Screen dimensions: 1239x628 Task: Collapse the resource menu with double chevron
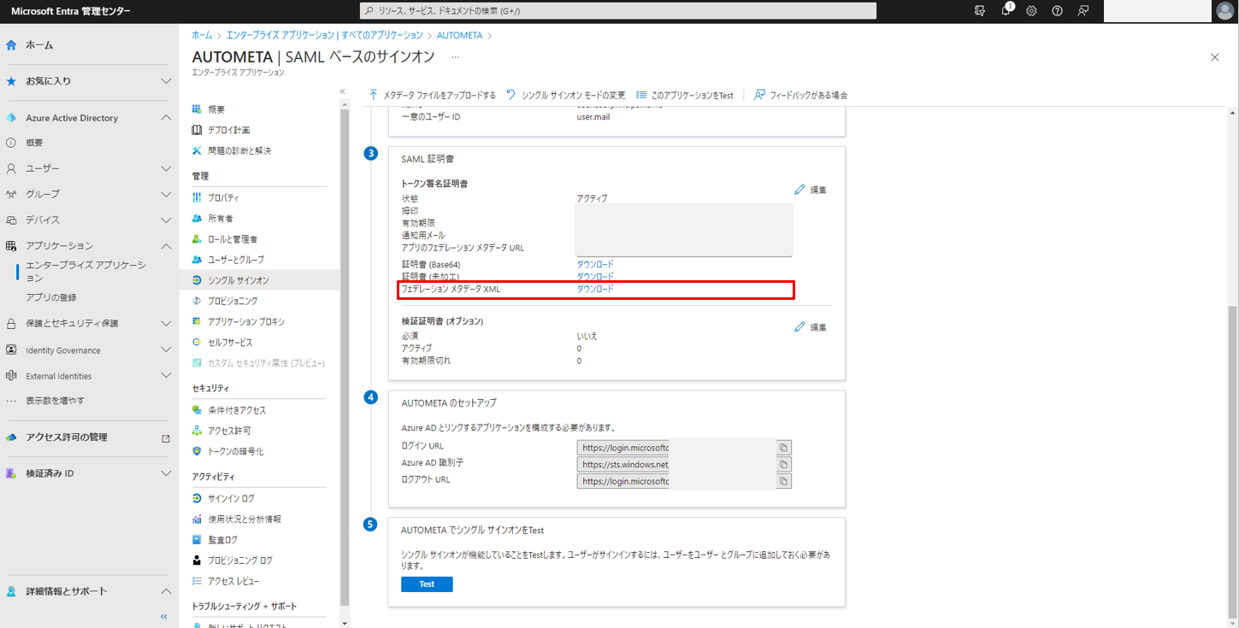click(x=343, y=91)
